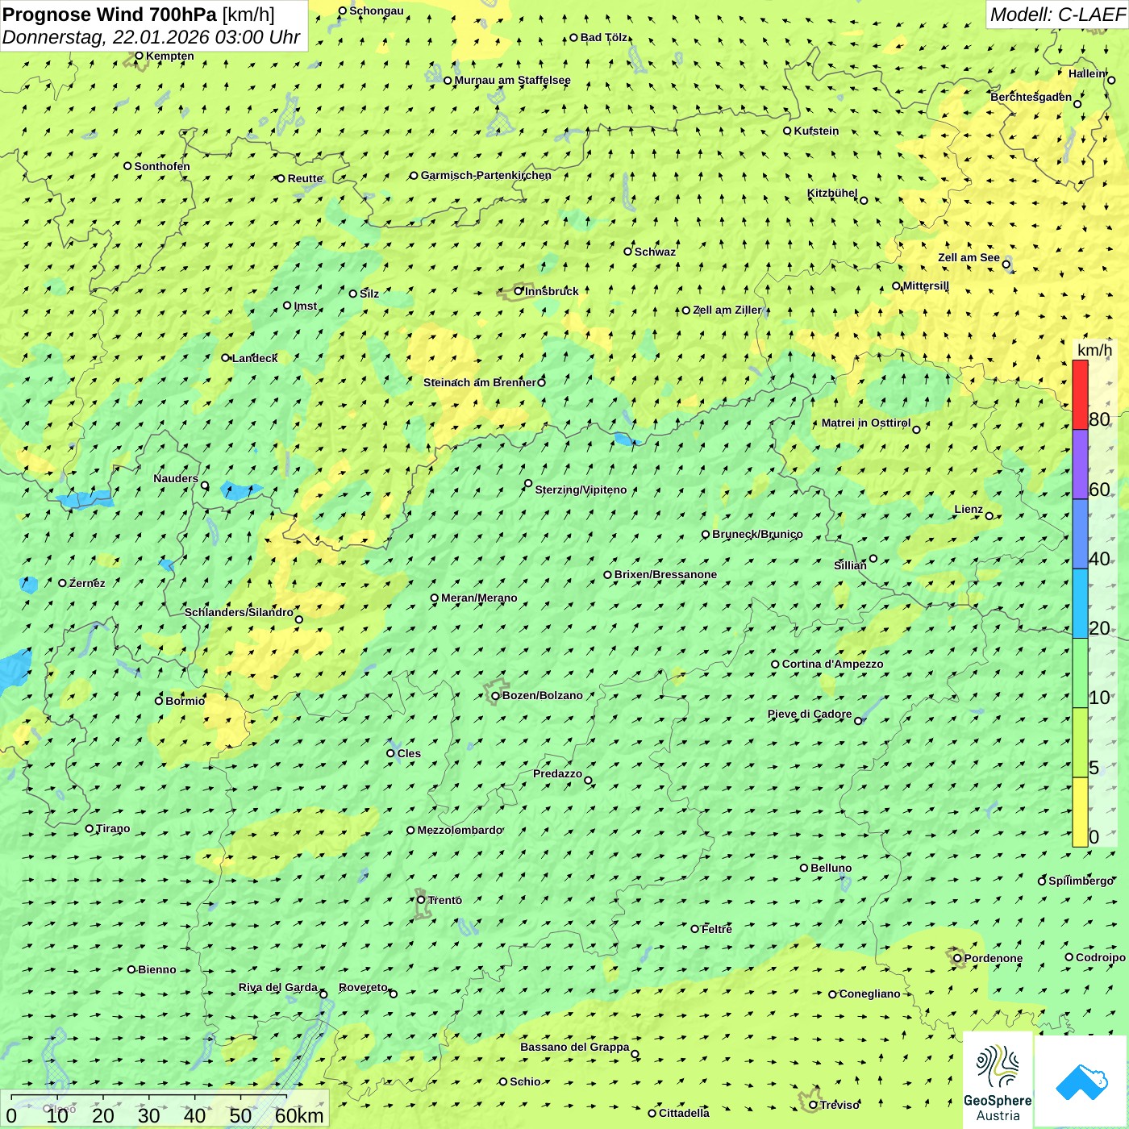Click the purple 60 km/h legend color
Viewport: 1129px width, 1129px height.
pyautogui.click(x=1080, y=465)
